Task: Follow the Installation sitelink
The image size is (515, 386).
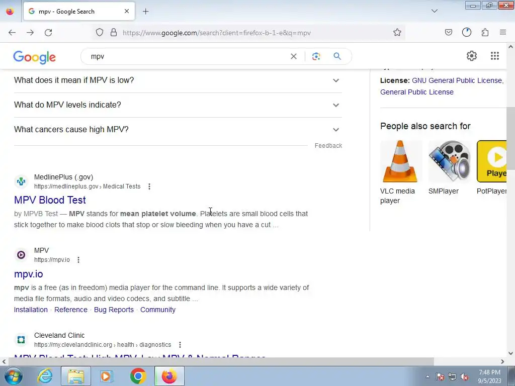Action: point(31,310)
